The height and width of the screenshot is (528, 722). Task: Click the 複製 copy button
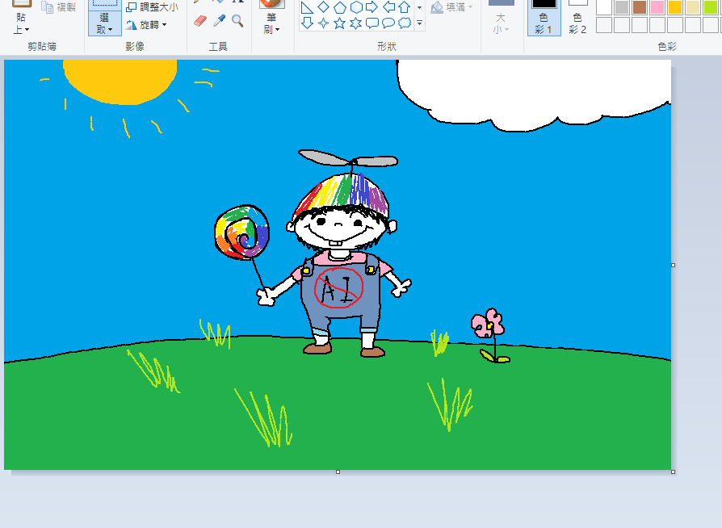point(58,7)
